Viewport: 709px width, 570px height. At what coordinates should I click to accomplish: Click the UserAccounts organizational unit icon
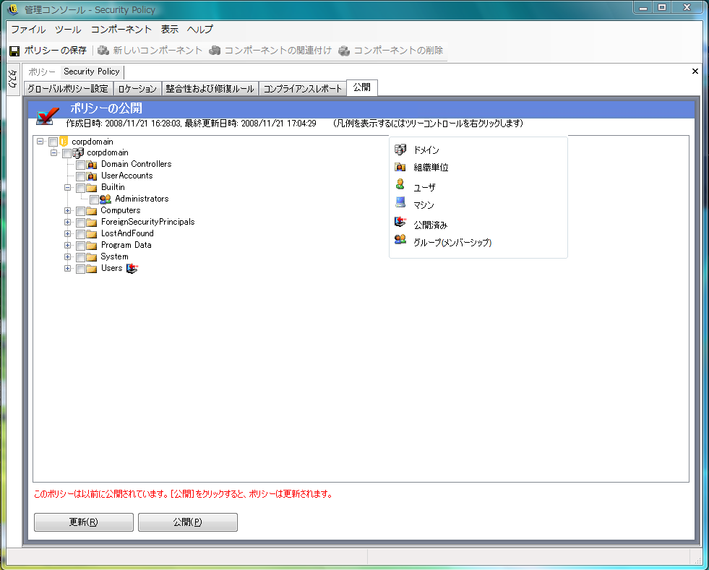tap(92, 176)
